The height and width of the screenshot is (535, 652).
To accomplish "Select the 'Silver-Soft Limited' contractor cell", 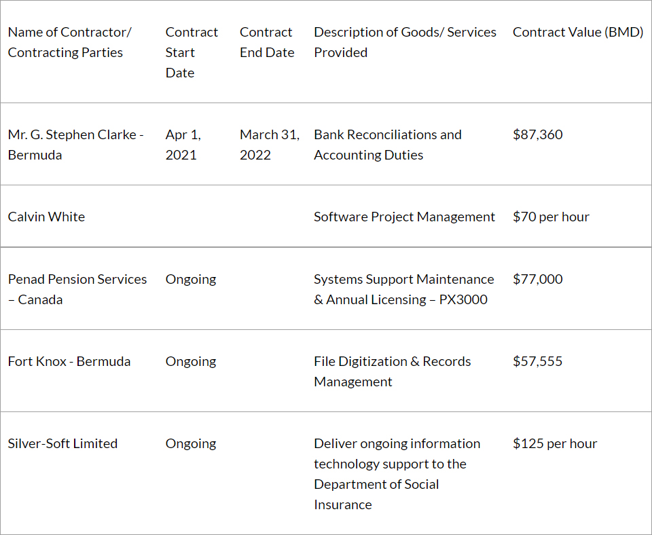I will pos(62,443).
